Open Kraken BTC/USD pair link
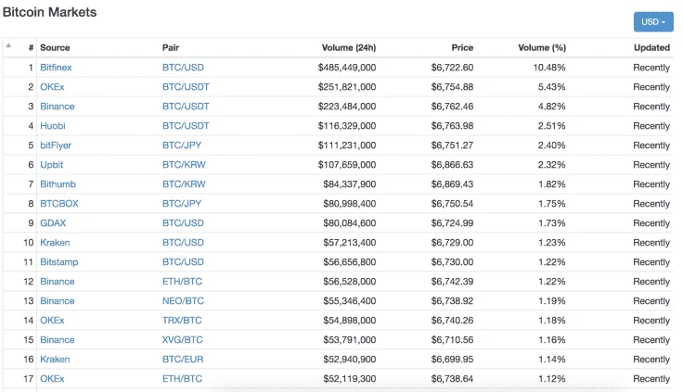 183,242
